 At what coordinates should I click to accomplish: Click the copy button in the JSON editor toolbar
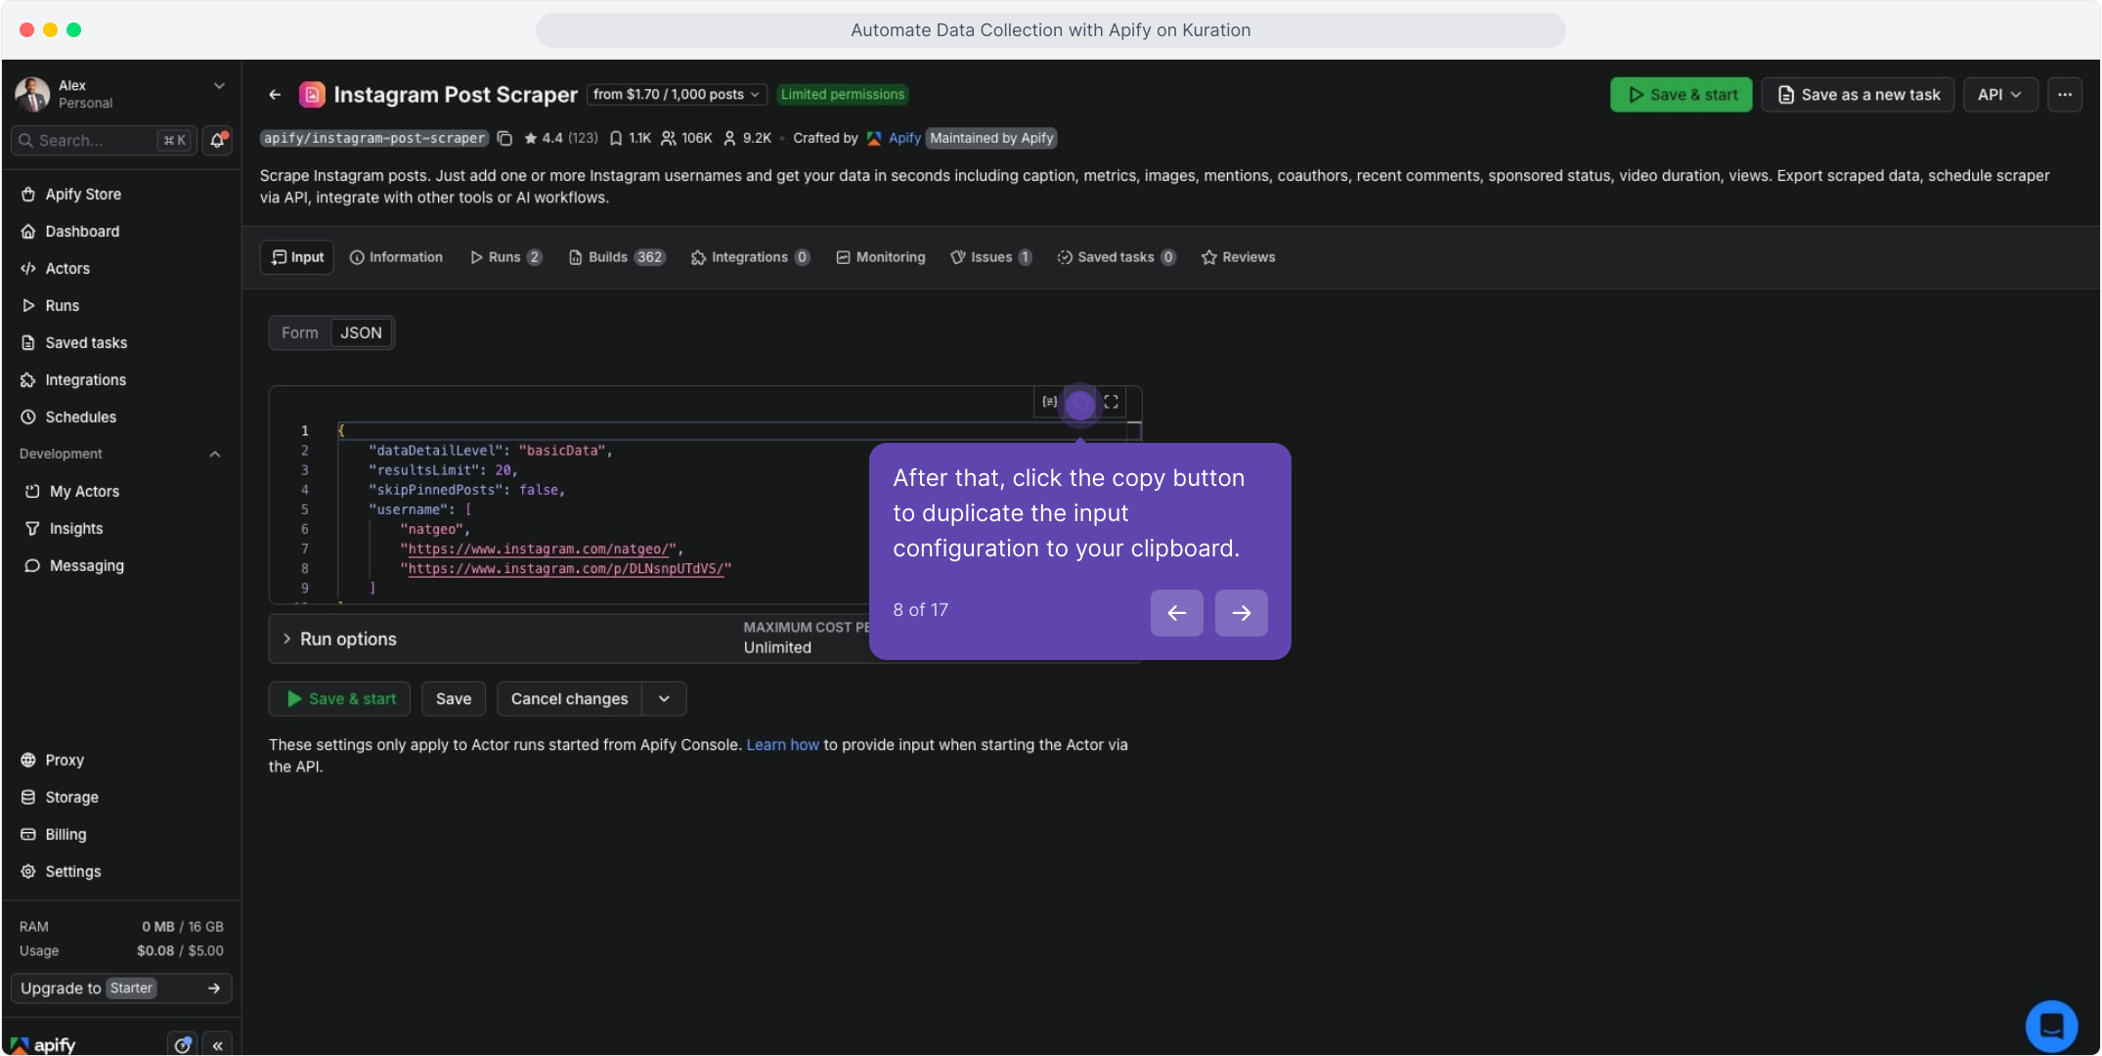(x=1080, y=402)
